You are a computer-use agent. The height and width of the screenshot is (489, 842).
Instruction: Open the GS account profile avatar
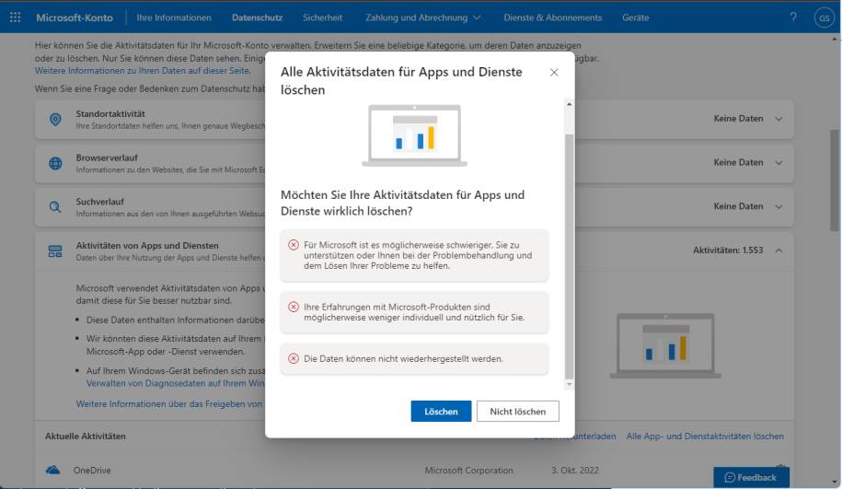point(824,17)
